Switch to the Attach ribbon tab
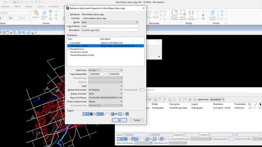This screenshot has width=262, height=147. click(x=17, y=7)
